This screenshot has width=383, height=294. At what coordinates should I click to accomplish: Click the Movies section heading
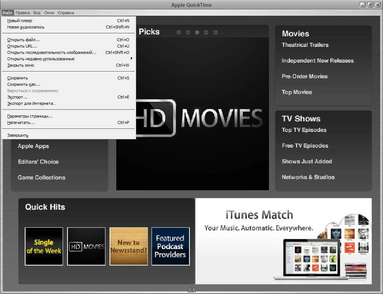point(296,34)
